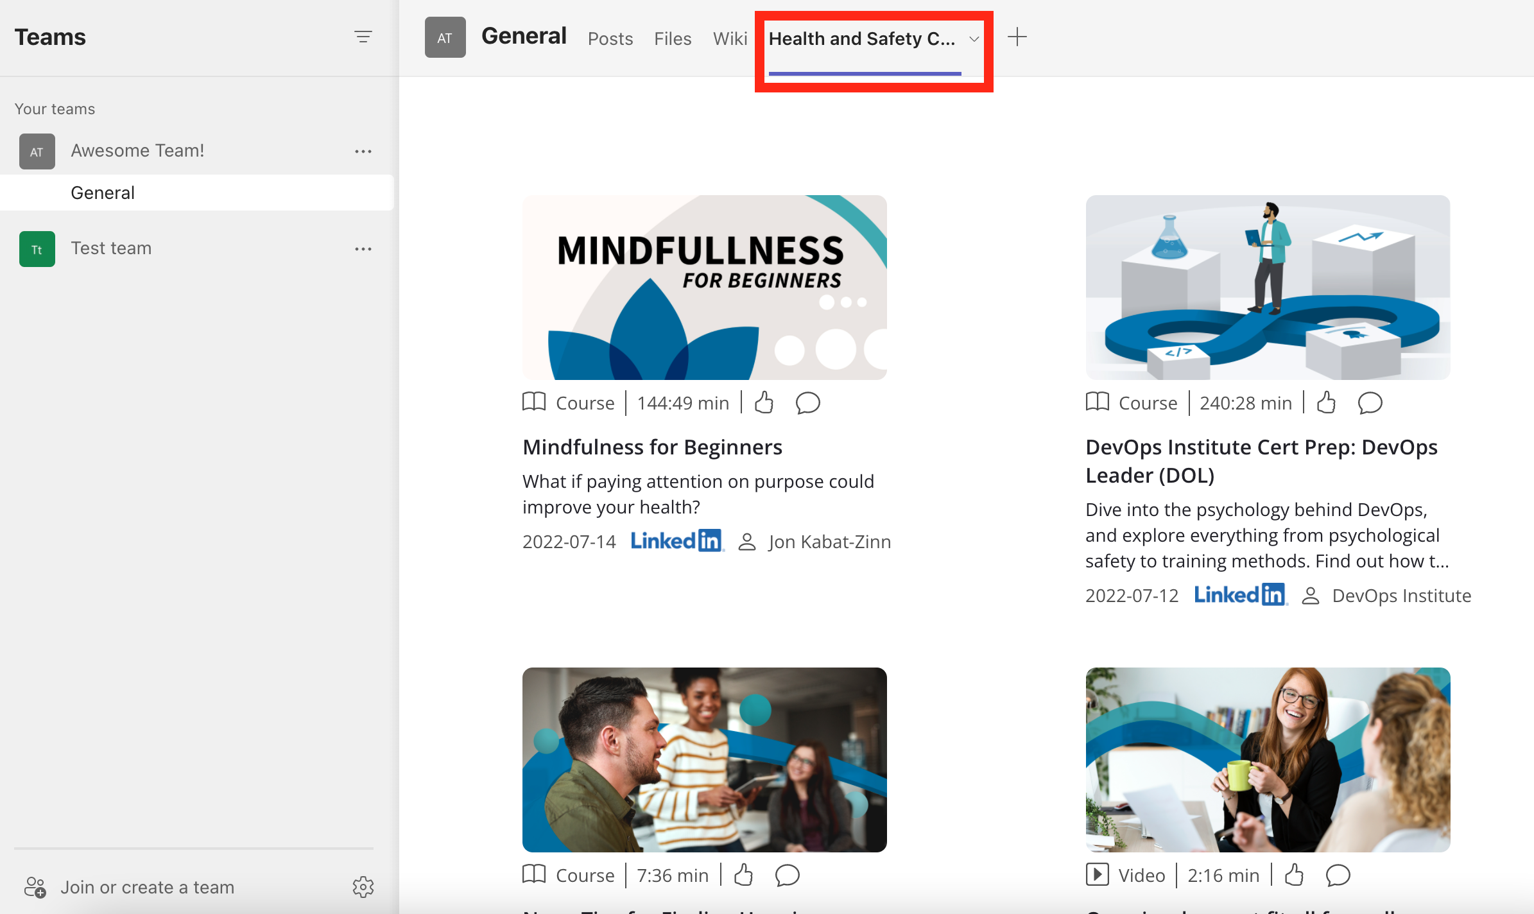Open more options for Awesome Team!
The height and width of the screenshot is (914, 1534).
coord(363,151)
